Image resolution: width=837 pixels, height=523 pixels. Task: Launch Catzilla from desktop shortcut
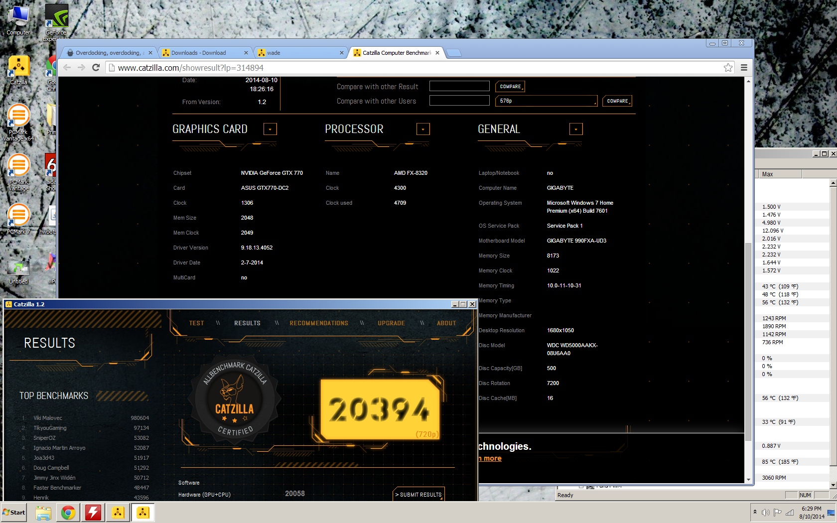(18, 70)
